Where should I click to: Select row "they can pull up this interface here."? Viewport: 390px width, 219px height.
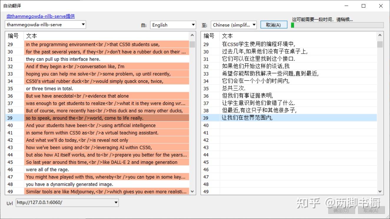pos(97,59)
